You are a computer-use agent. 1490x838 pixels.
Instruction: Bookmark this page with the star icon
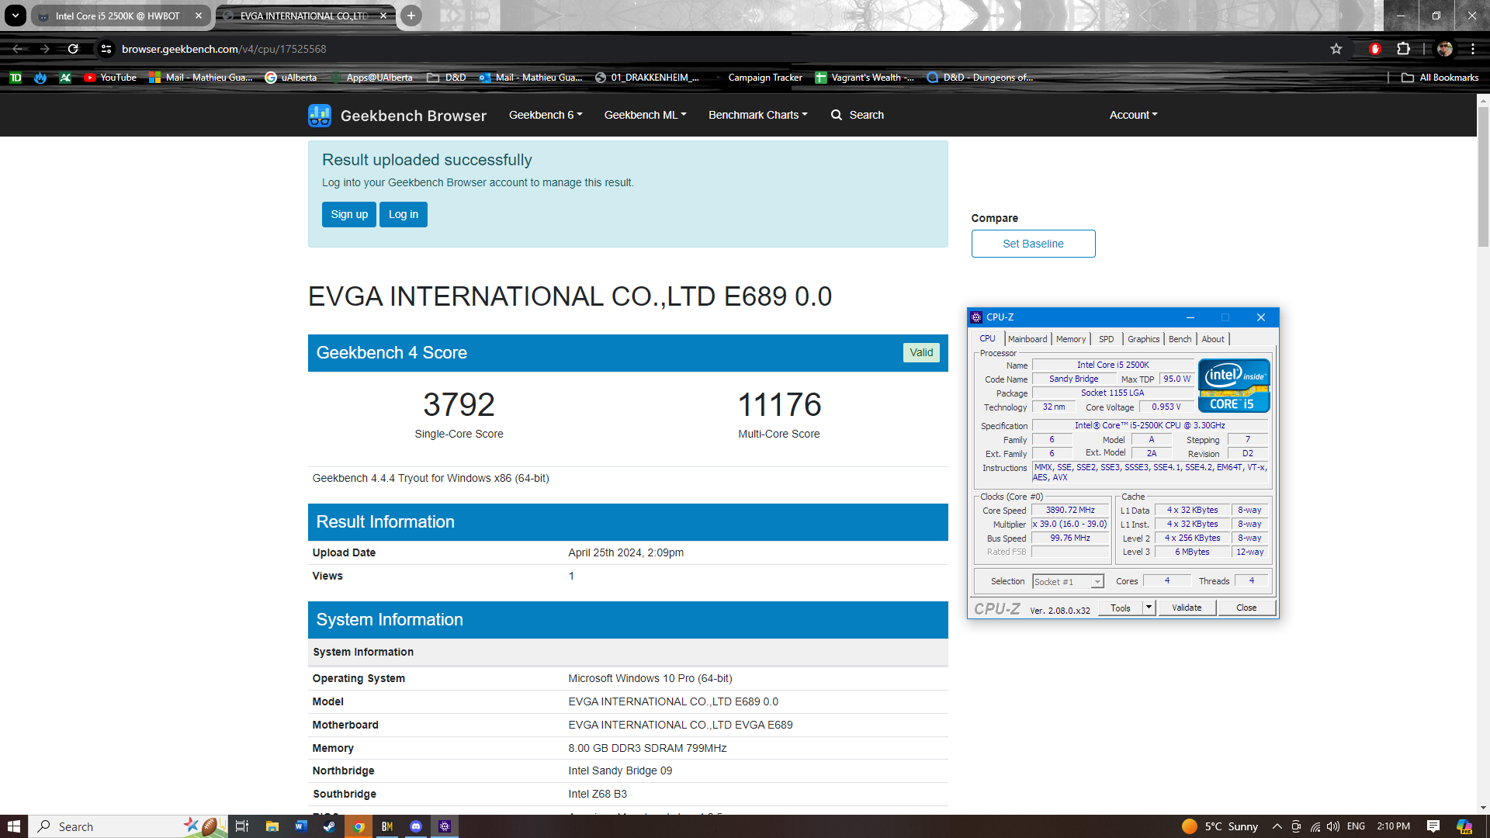[1336, 49]
